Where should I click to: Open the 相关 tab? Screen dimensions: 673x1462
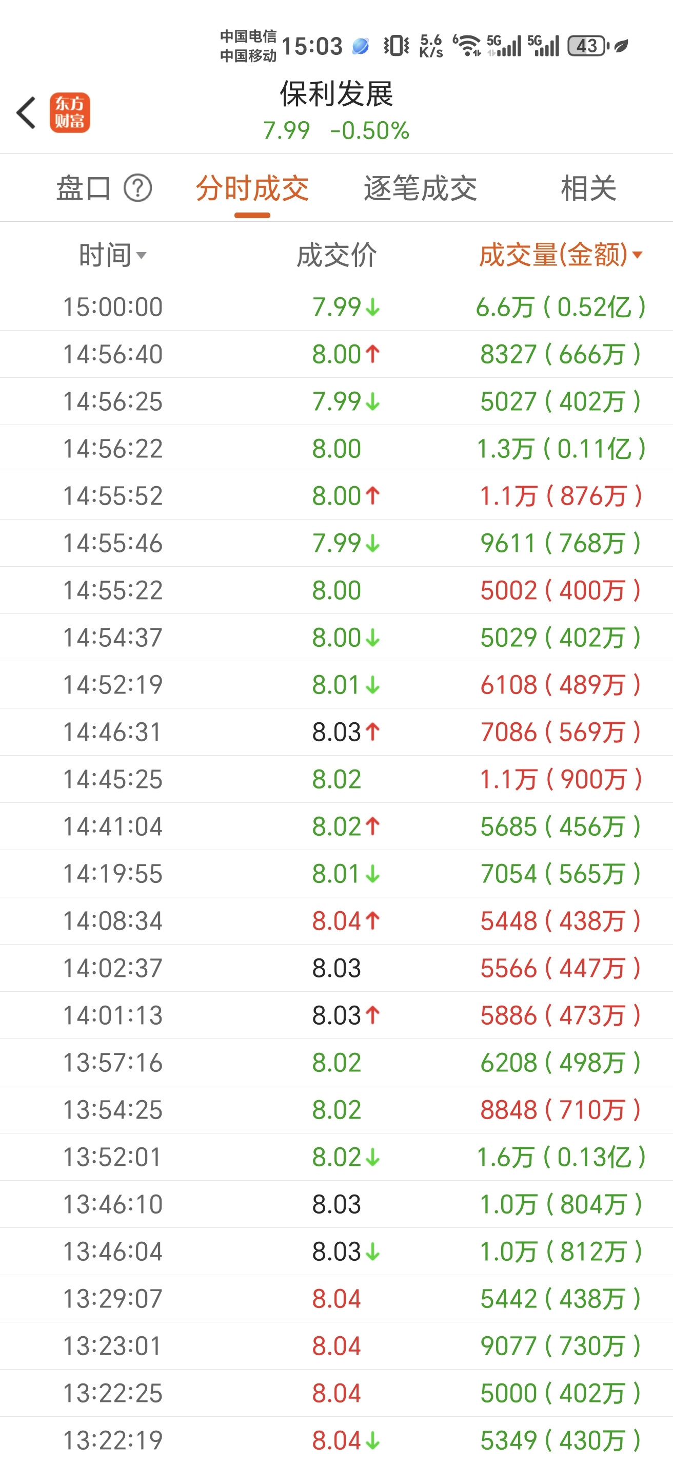point(588,188)
